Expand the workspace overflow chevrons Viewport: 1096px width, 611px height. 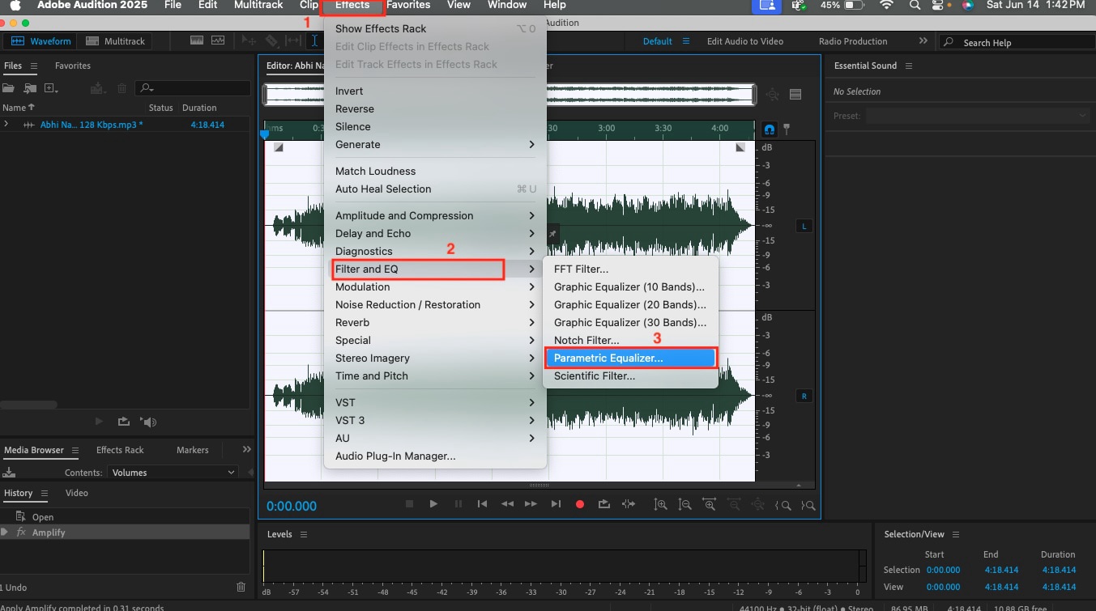coord(923,40)
